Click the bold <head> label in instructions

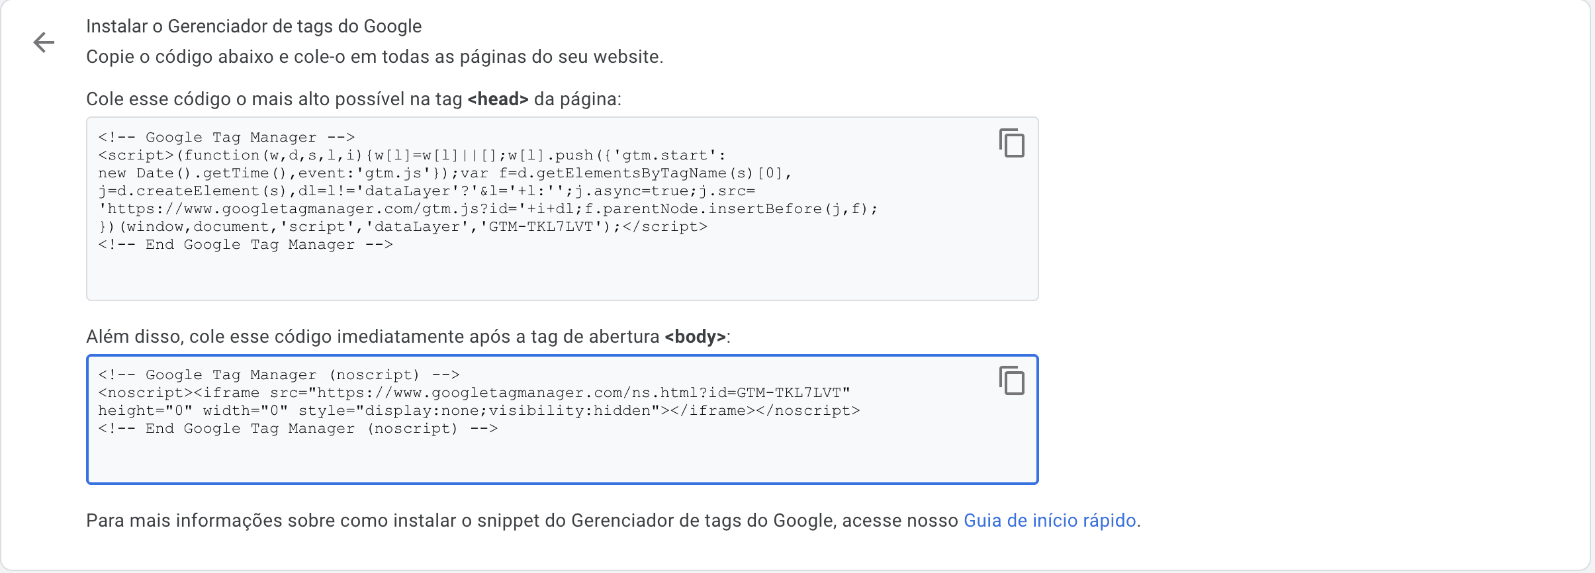coord(497,99)
